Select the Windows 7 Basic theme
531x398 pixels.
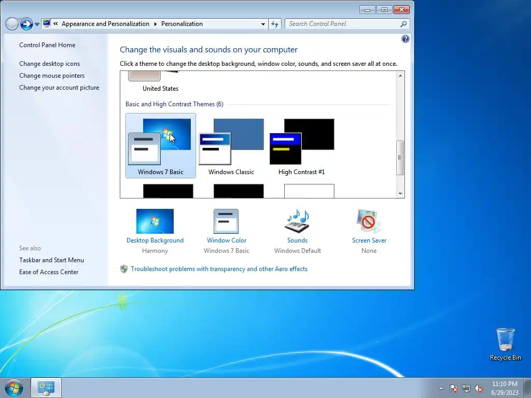tap(161, 146)
